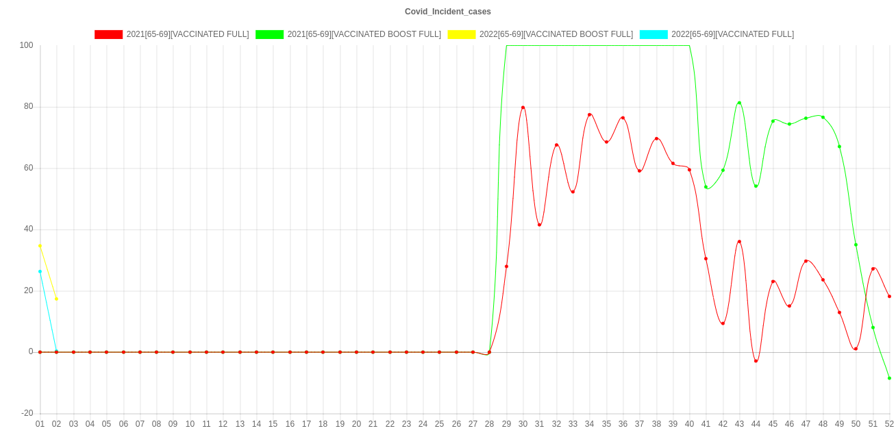Select the green data point at week 41
896x448 pixels.
click(x=706, y=187)
